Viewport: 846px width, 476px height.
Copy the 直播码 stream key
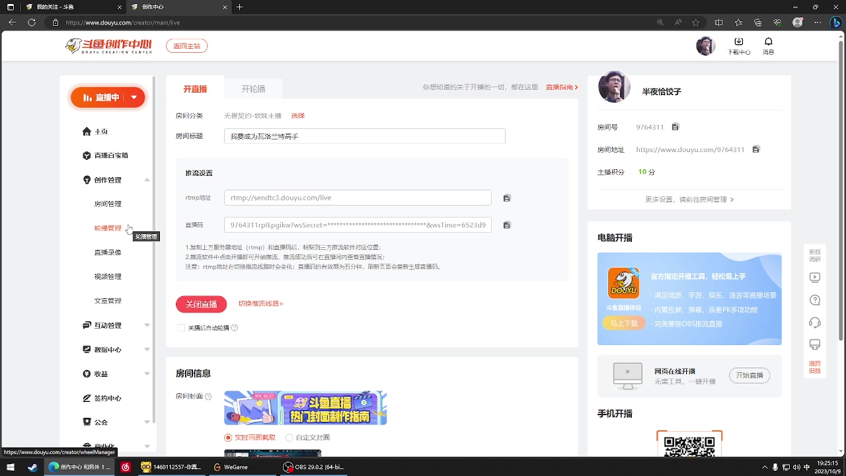point(507,225)
